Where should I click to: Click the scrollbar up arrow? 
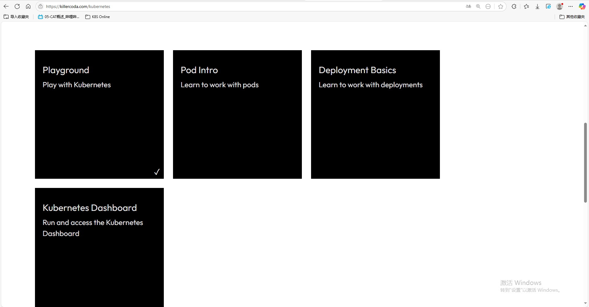coord(585,26)
